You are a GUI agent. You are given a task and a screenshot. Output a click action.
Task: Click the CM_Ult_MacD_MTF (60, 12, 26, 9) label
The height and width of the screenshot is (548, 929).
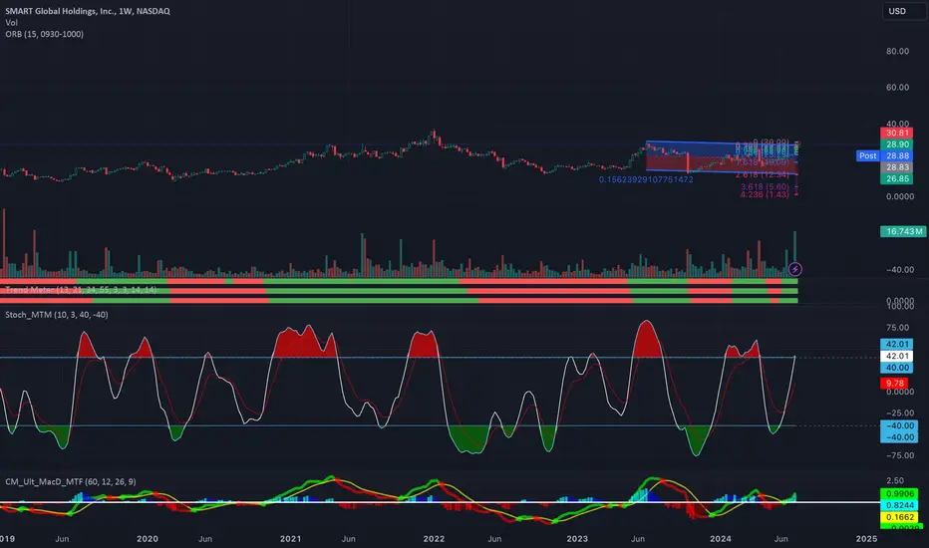pyautogui.click(x=71, y=481)
